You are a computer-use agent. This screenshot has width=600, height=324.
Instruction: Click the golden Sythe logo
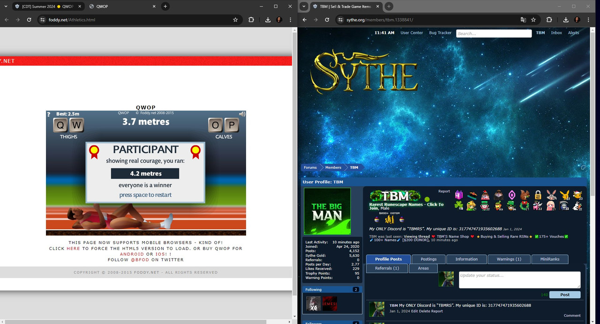364,71
